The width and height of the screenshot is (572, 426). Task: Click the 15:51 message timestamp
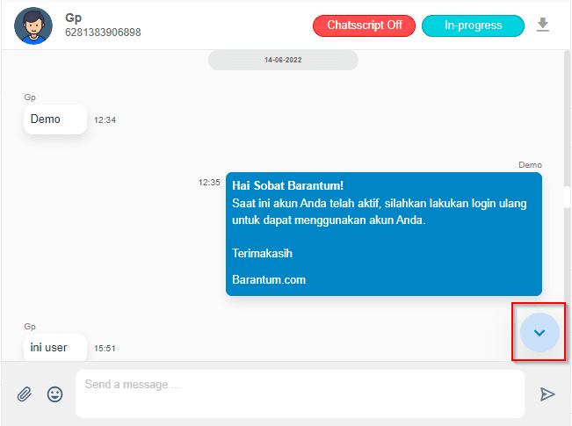(105, 349)
